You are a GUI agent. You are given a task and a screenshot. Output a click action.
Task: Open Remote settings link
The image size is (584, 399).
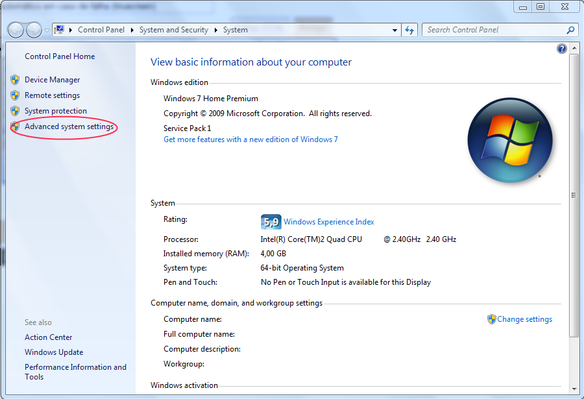[52, 95]
